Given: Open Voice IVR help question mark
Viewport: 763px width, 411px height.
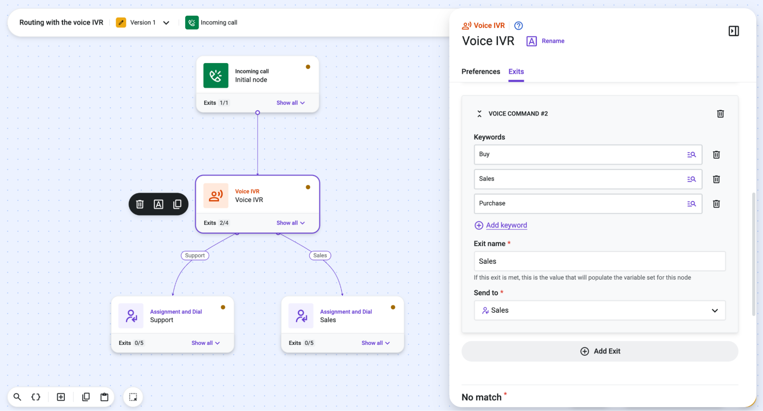Looking at the screenshot, I should coord(518,26).
